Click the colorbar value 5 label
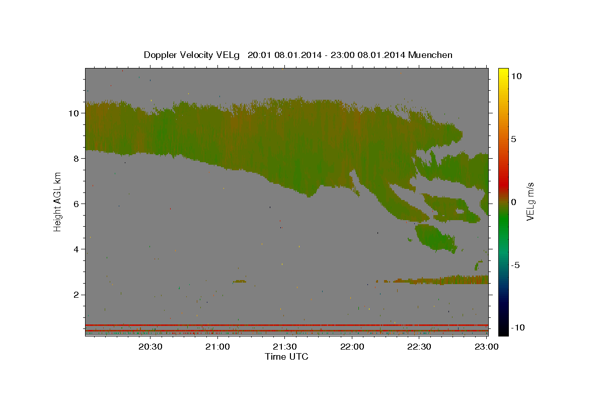The width and height of the screenshot is (604, 403). click(x=513, y=139)
